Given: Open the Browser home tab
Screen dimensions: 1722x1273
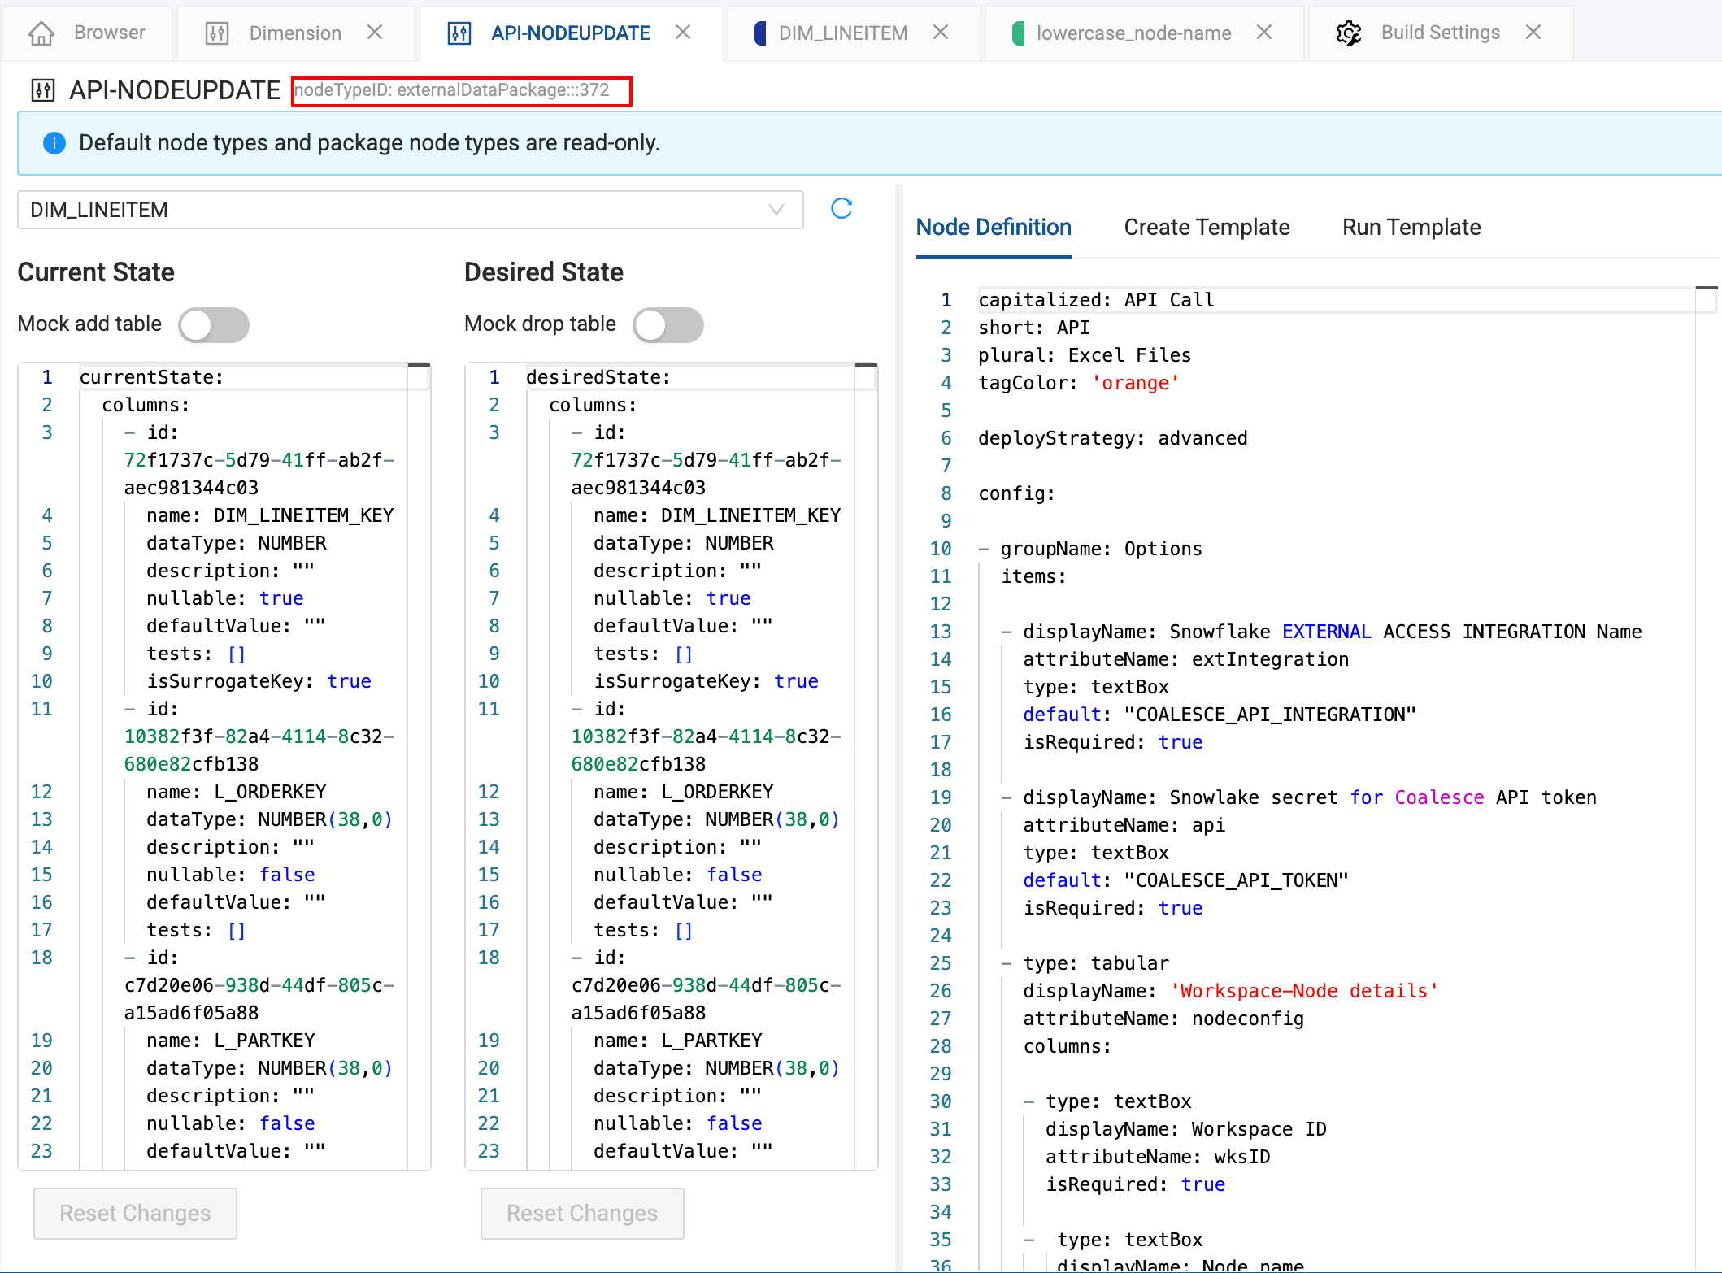Looking at the screenshot, I should [x=86, y=33].
